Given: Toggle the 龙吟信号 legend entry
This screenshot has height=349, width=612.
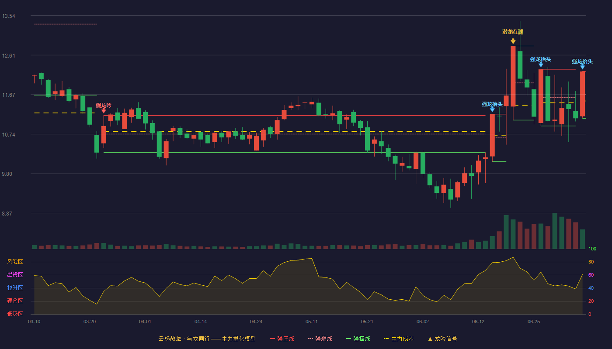Looking at the screenshot, I should click(x=442, y=339).
